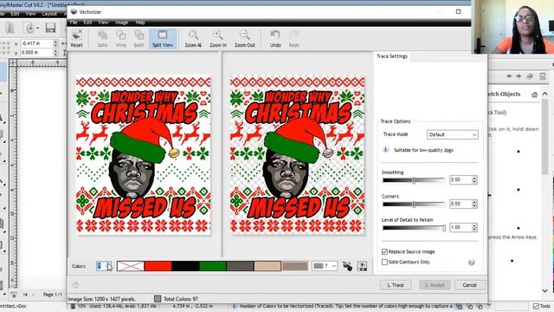Click the X position field in VinylMaster
The width and height of the screenshot is (554, 312).
36,43
